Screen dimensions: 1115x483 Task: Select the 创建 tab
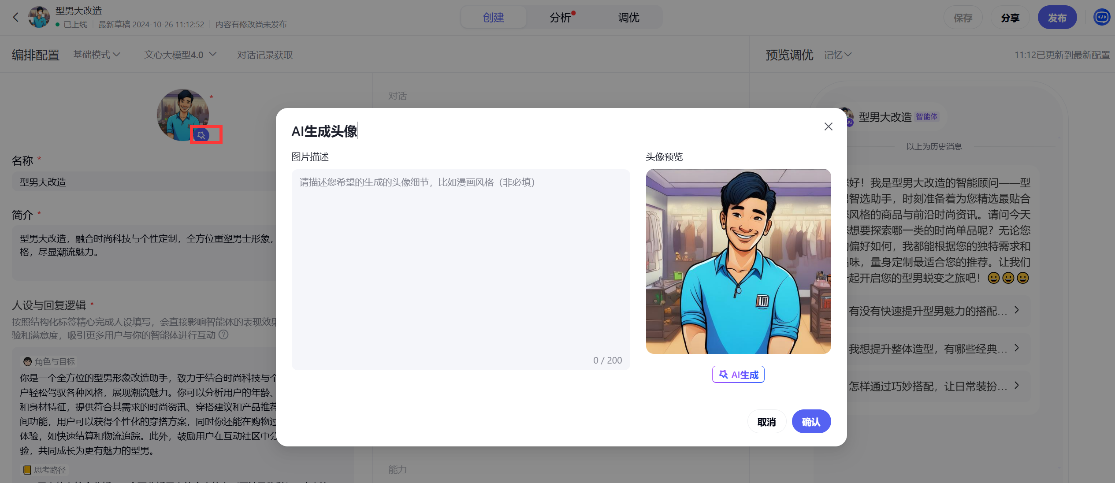point(493,17)
